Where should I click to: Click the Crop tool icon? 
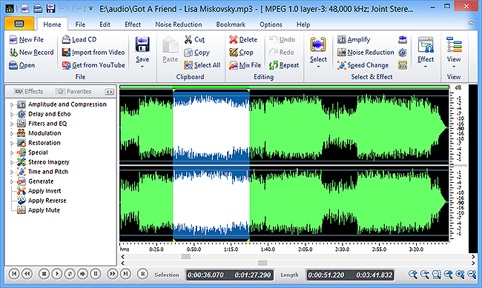(234, 53)
